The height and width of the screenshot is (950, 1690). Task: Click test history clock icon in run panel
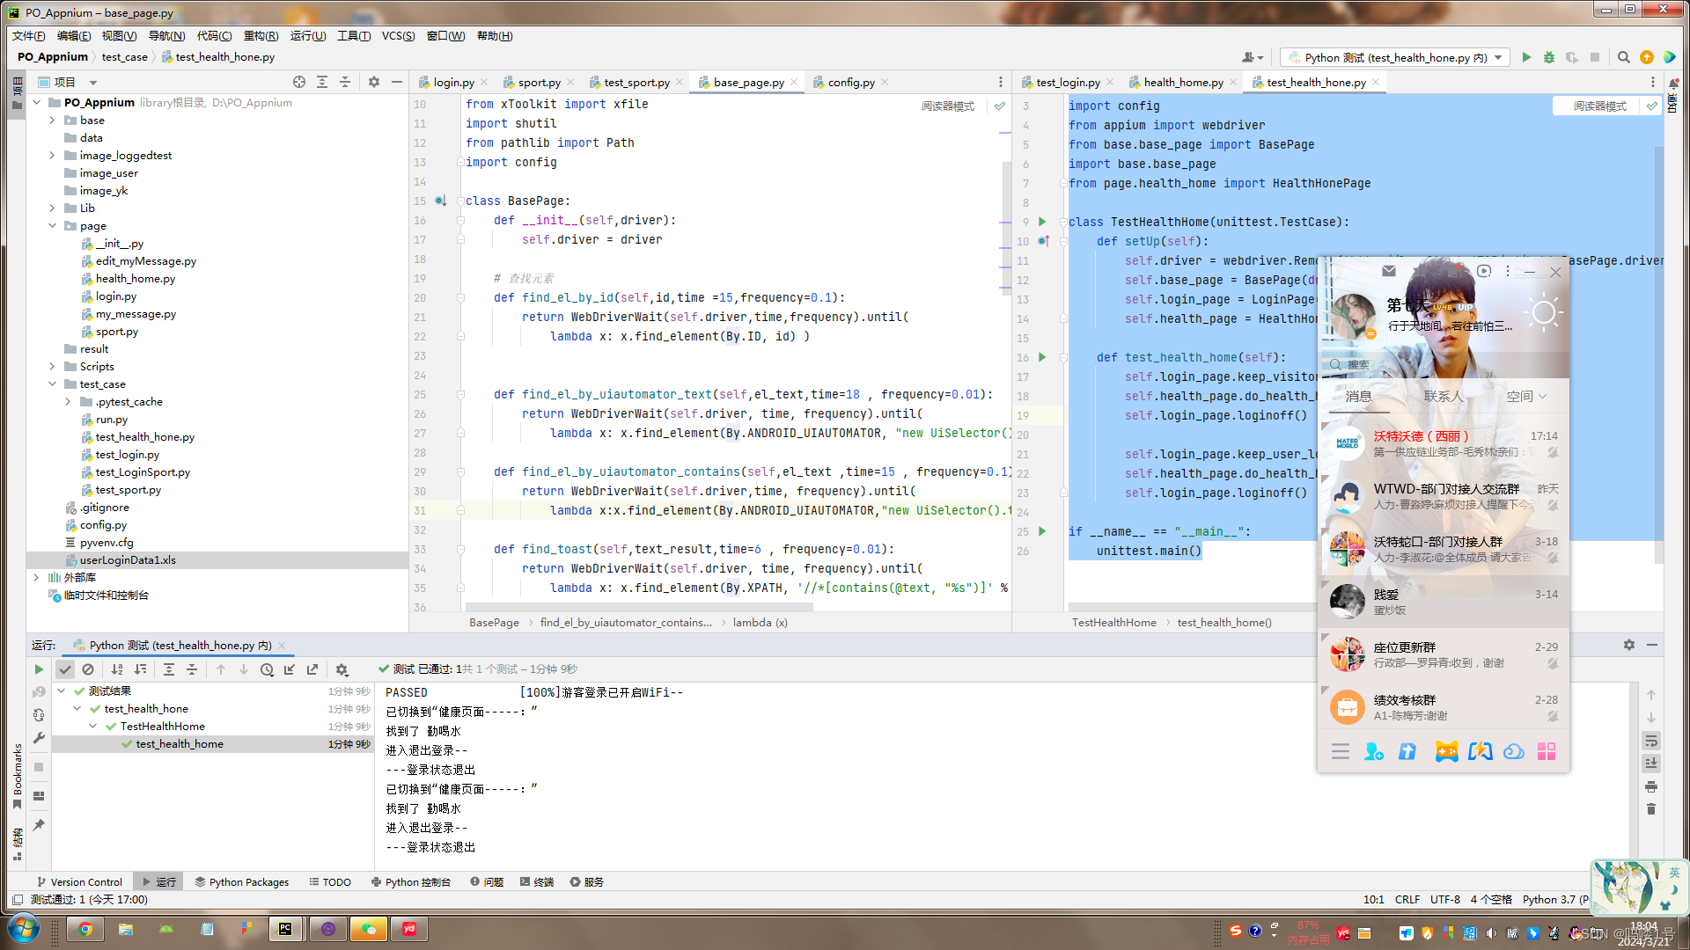[x=267, y=669]
